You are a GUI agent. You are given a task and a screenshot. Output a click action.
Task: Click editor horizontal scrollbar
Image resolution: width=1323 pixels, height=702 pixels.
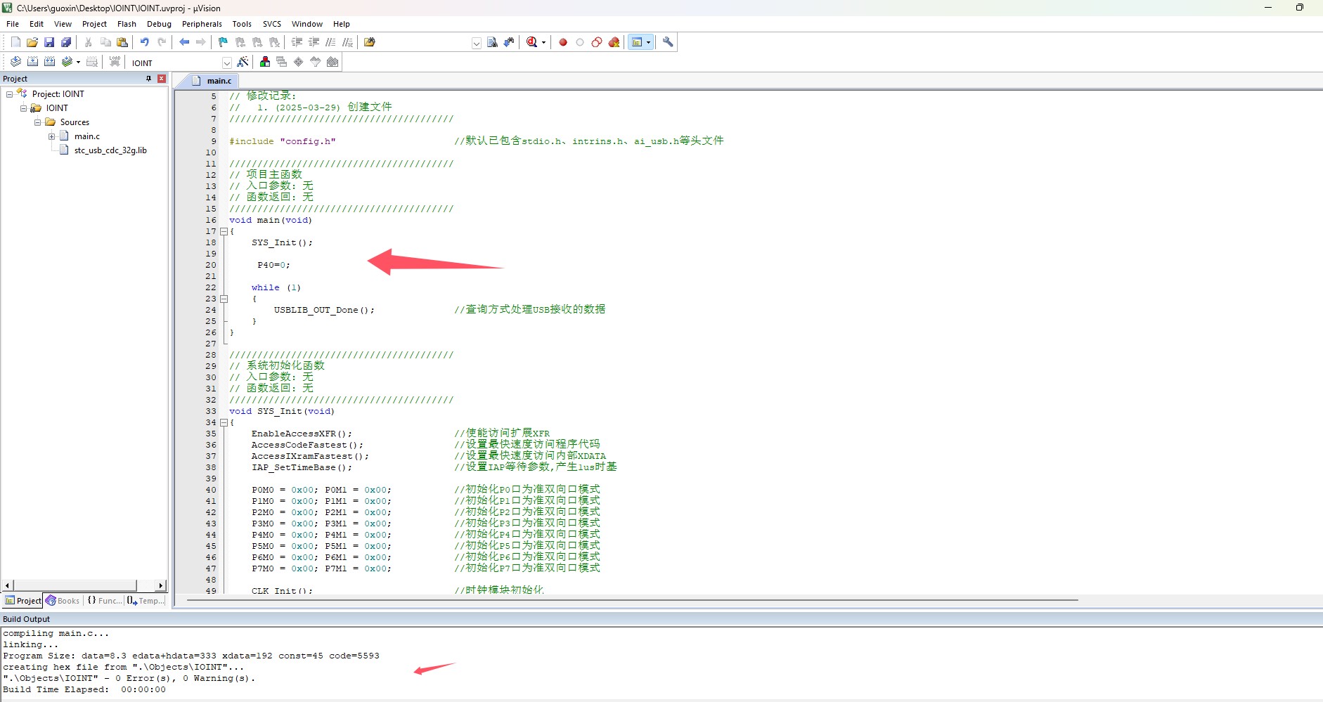632,600
